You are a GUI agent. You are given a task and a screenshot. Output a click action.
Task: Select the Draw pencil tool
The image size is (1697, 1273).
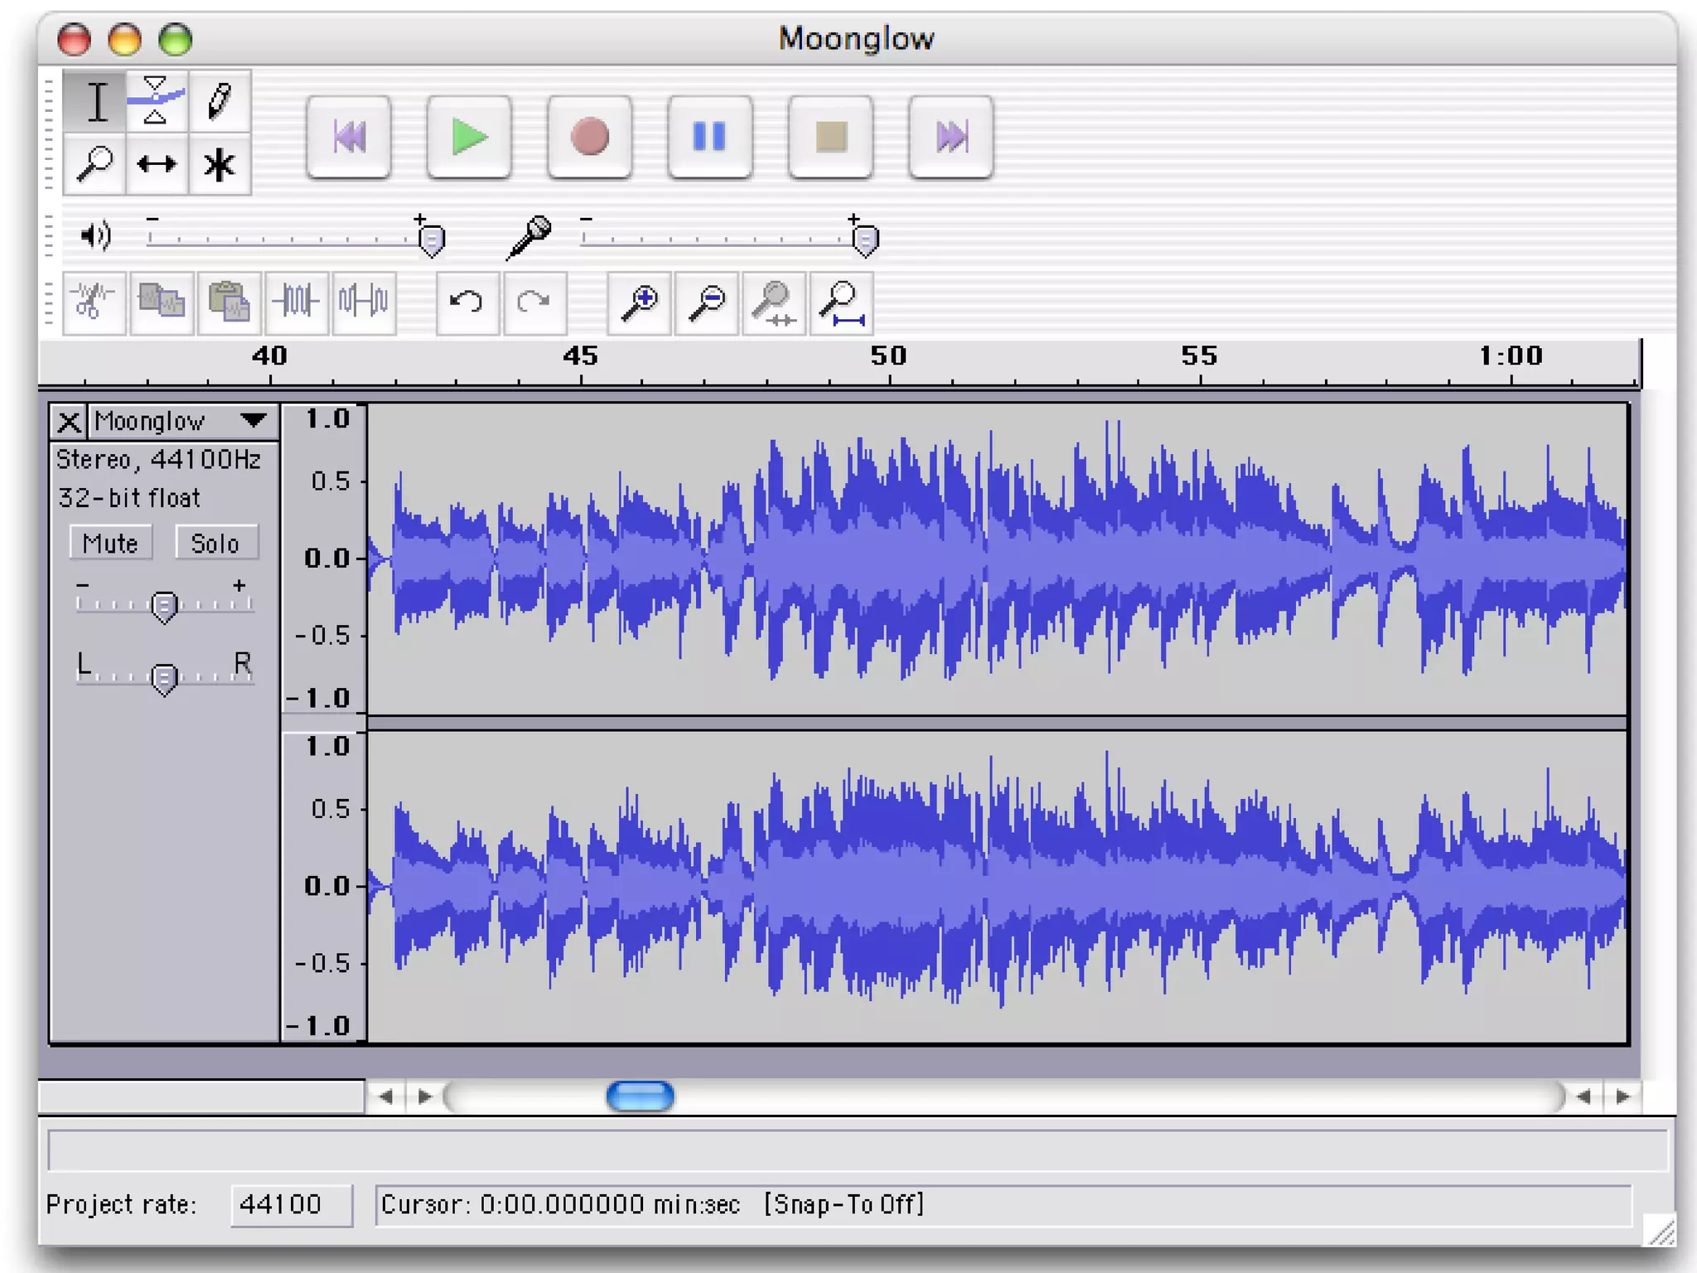click(x=220, y=100)
